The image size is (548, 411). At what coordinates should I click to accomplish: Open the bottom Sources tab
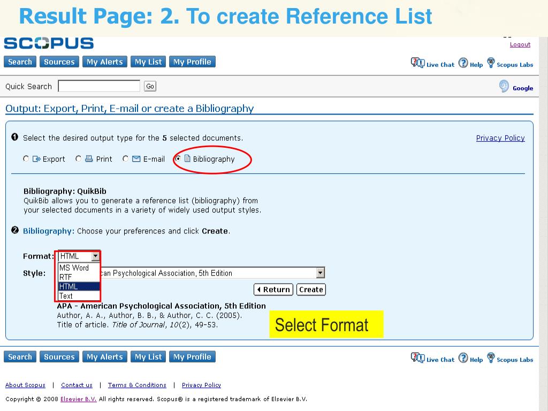tap(59, 357)
